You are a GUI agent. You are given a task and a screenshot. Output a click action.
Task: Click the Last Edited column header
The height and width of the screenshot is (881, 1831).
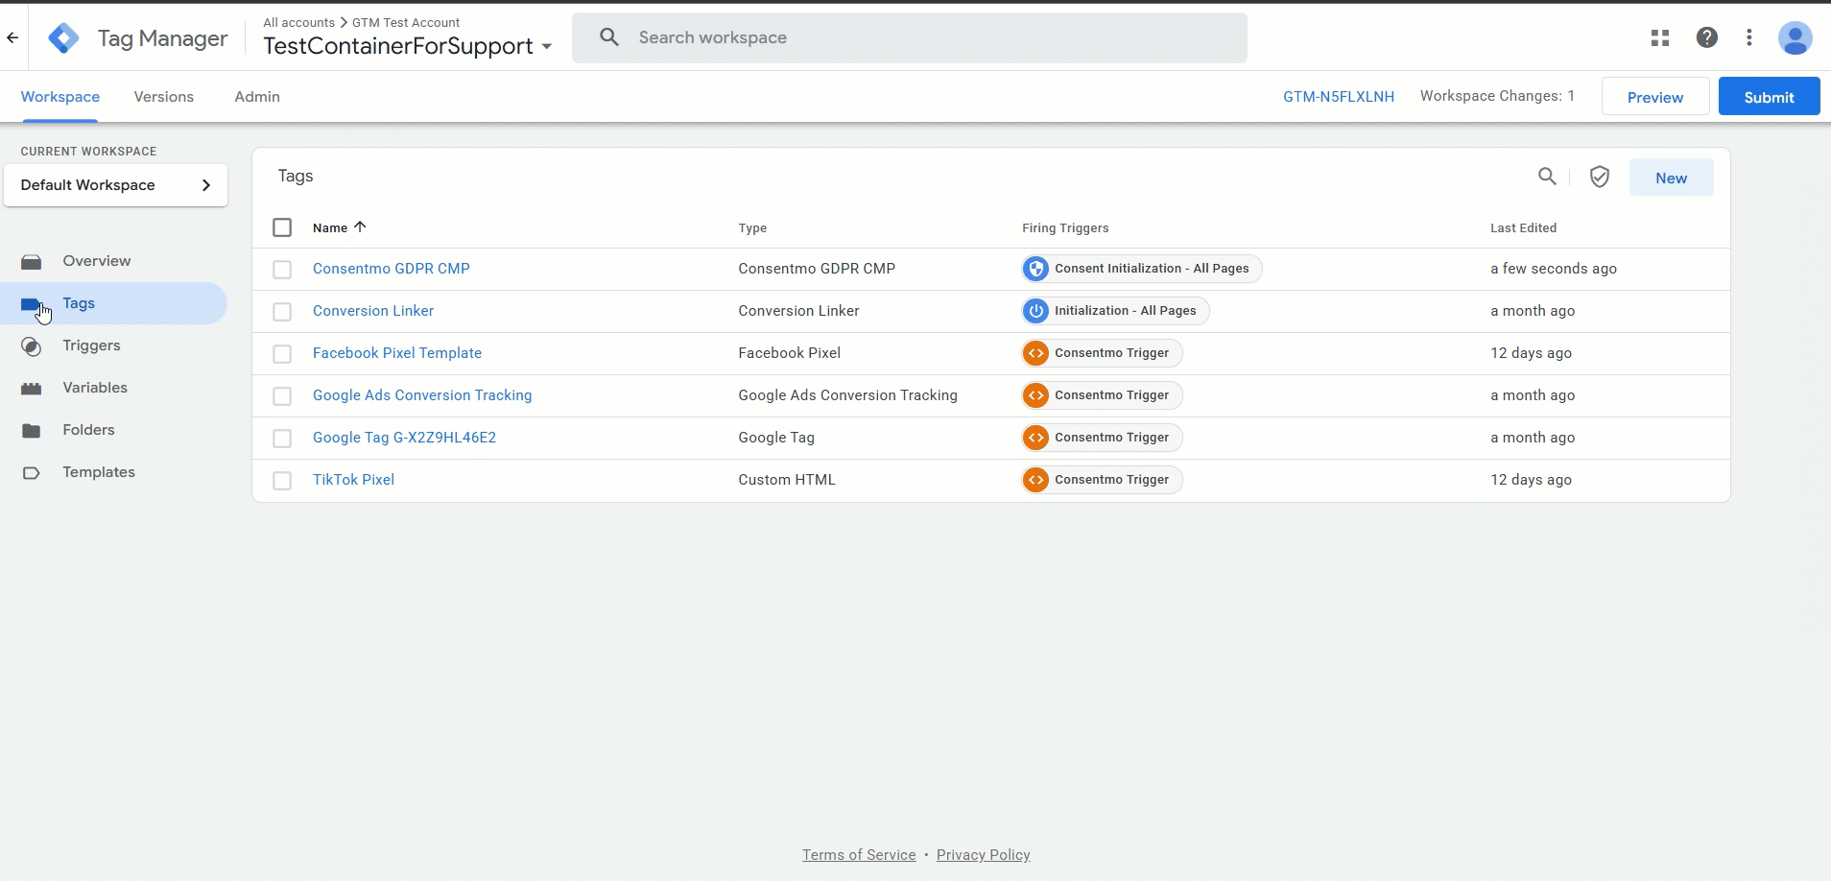tap(1524, 228)
